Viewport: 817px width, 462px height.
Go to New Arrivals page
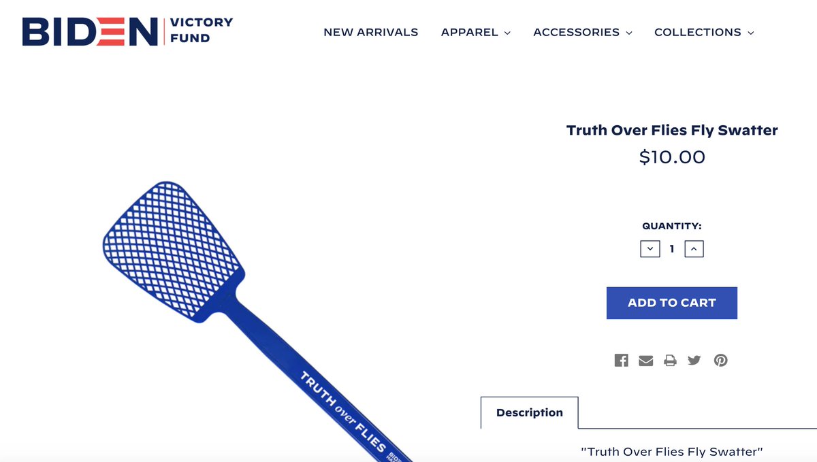370,32
